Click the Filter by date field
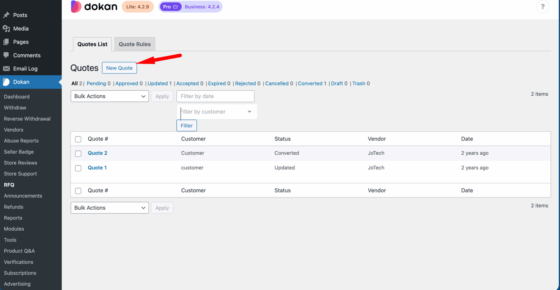 (x=215, y=96)
